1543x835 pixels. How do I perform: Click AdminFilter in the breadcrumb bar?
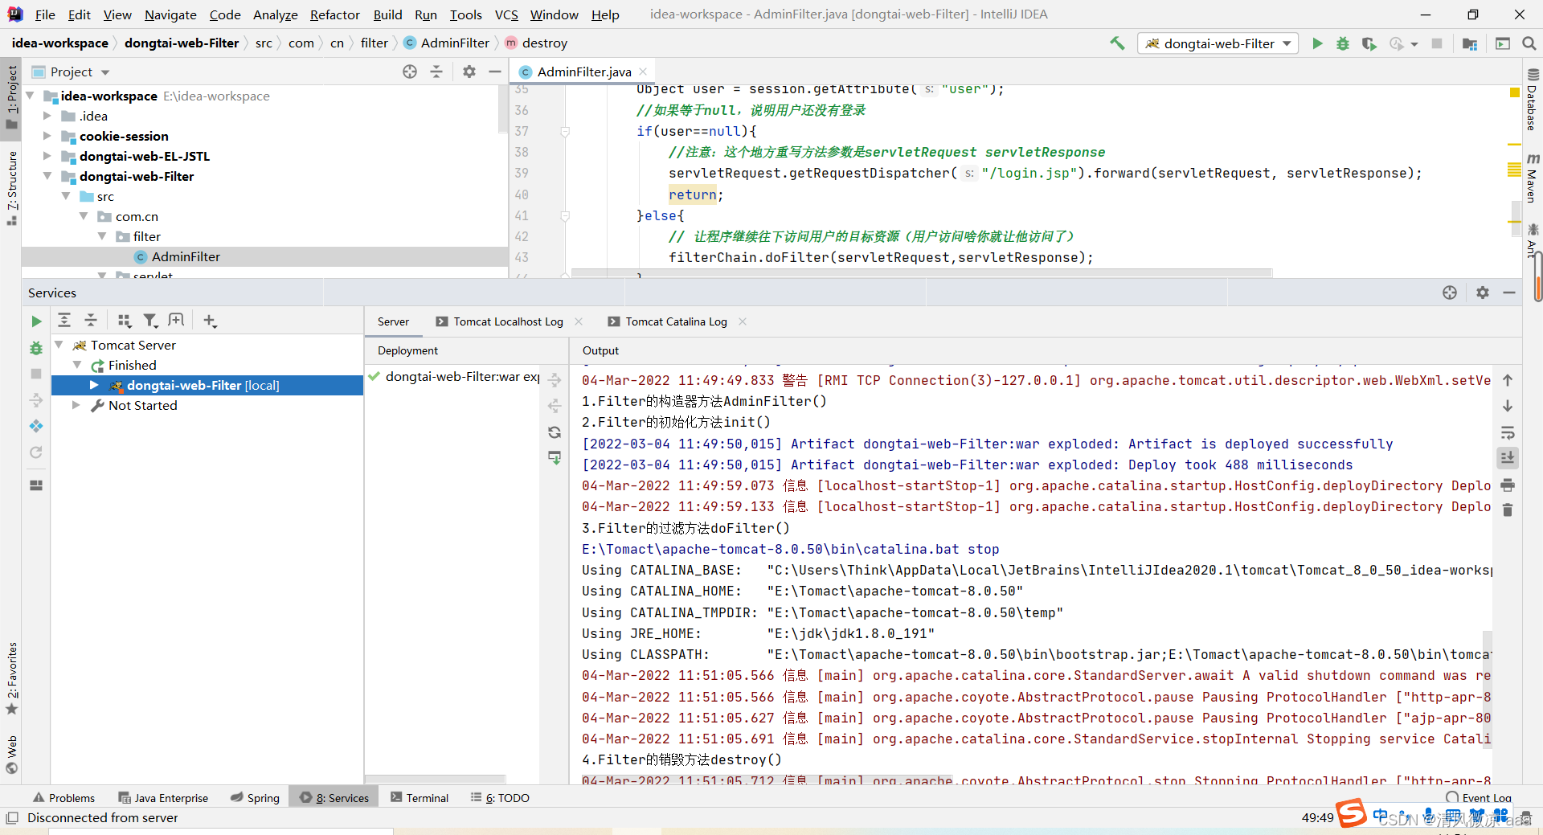tap(447, 43)
